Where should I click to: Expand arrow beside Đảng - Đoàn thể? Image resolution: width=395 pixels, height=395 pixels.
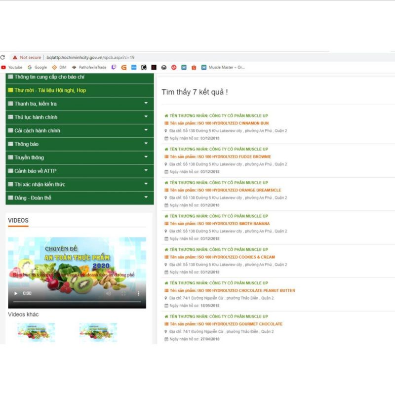tap(146, 197)
